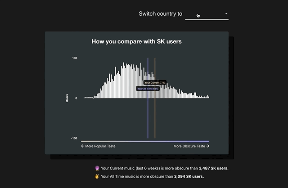Select the 'Your Current 77%' tooltip label
This screenshot has height=188, width=288.
[155, 83]
